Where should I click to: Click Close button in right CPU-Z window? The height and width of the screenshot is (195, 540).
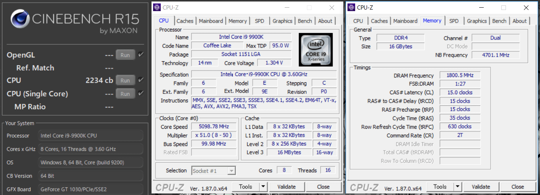tap(518, 187)
